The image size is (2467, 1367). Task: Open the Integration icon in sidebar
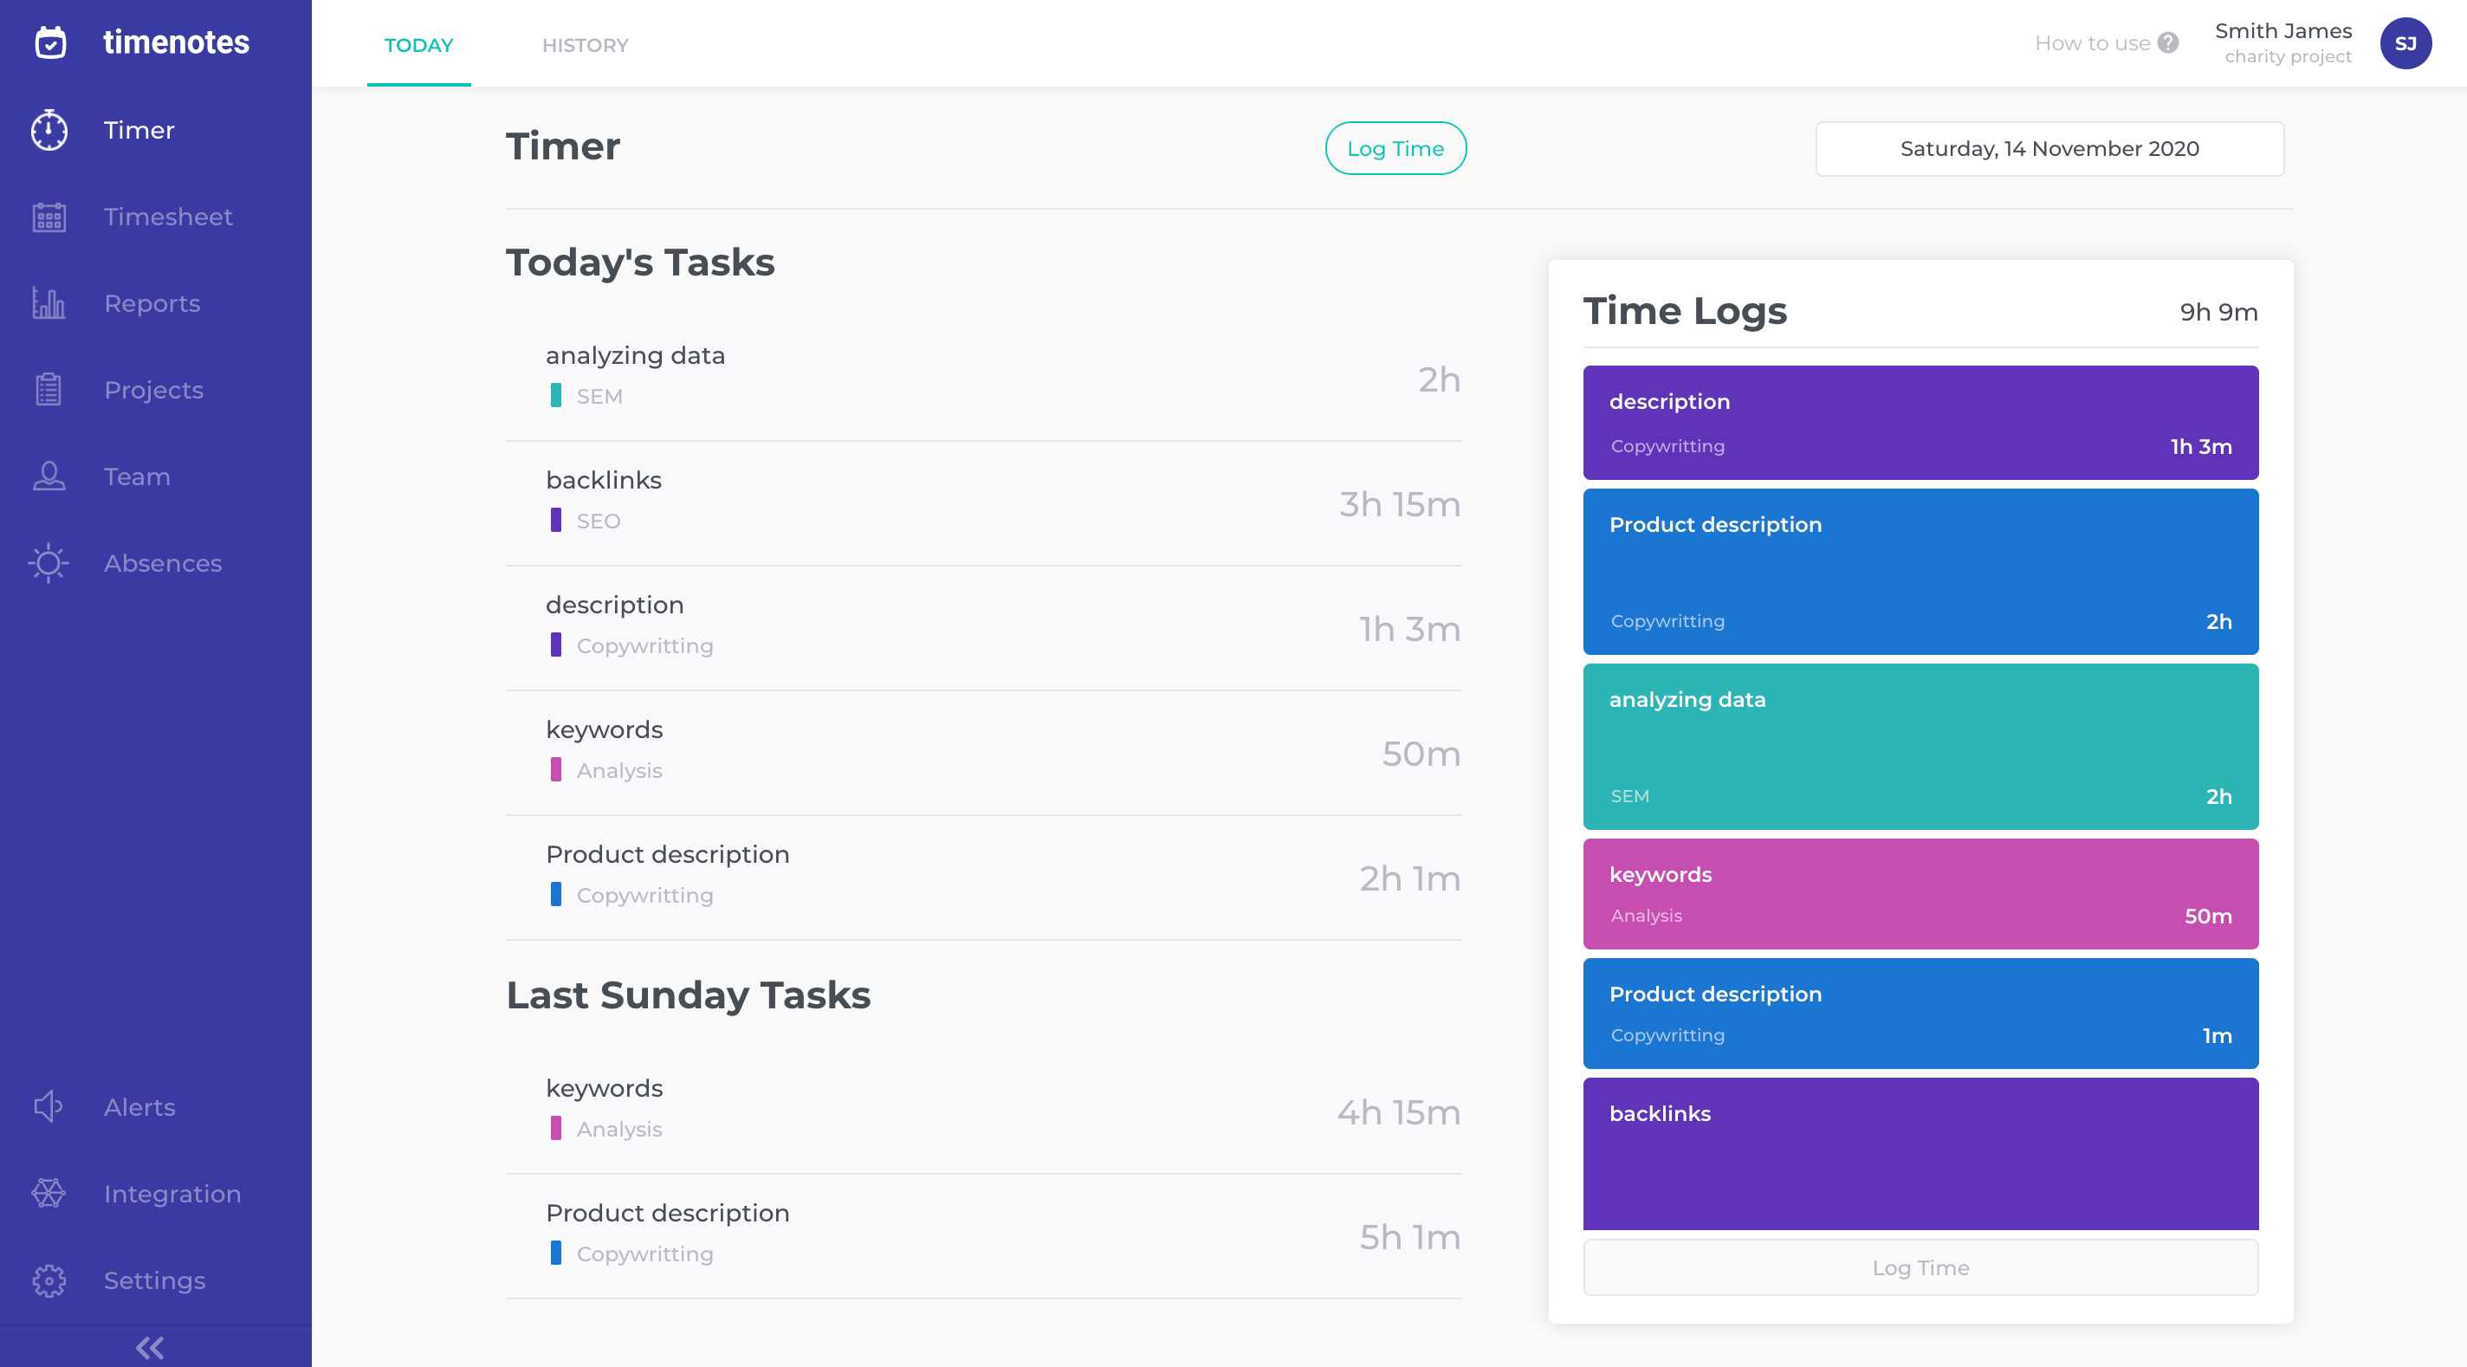coord(49,1193)
